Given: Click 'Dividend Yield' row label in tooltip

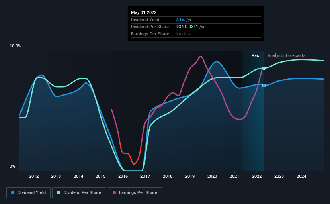Looking at the screenshot, I should [x=145, y=20].
